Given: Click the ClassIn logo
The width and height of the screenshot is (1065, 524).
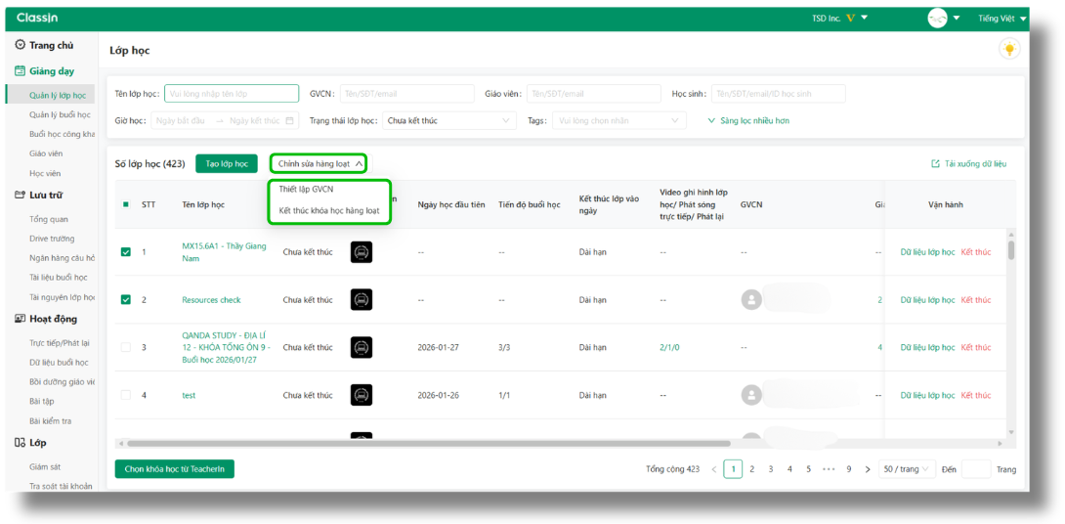Looking at the screenshot, I should [39, 18].
